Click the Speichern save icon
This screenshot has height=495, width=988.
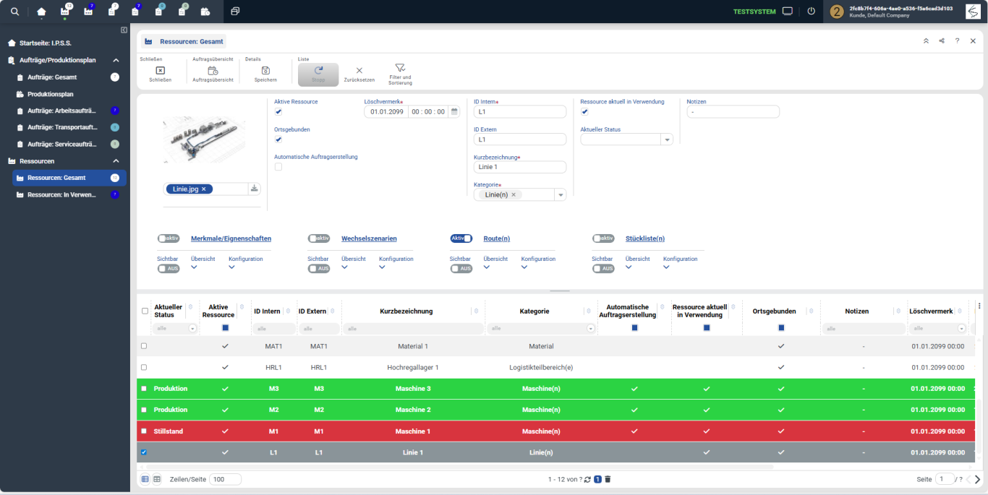(x=265, y=71)
